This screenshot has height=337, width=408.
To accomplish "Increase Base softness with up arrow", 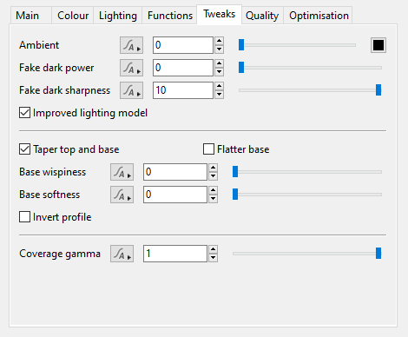I will 214,190.
